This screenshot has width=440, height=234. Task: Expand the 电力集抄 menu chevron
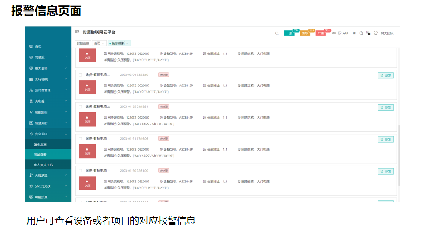coord(66,68)
